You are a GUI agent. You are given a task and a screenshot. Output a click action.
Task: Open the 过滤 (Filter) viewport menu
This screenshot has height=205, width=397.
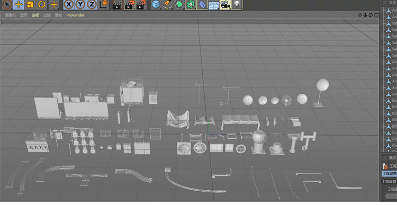coord(47,15)
